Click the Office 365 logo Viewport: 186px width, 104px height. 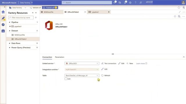49,25
